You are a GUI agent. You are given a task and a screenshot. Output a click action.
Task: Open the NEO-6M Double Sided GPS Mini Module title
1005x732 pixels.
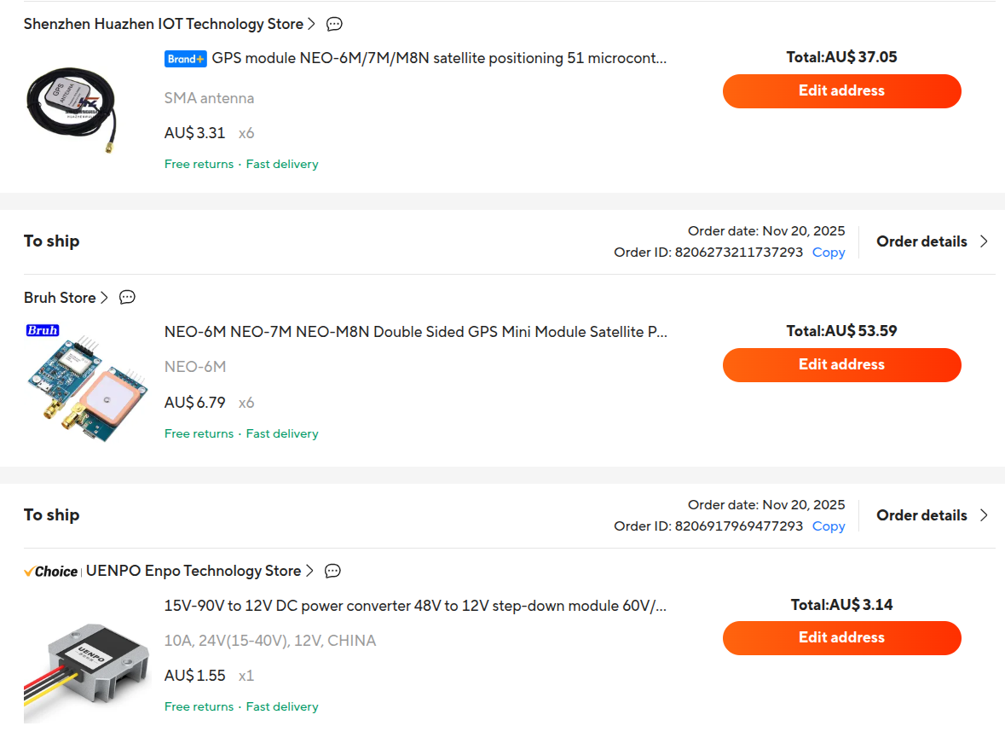[x=415, y=332]
